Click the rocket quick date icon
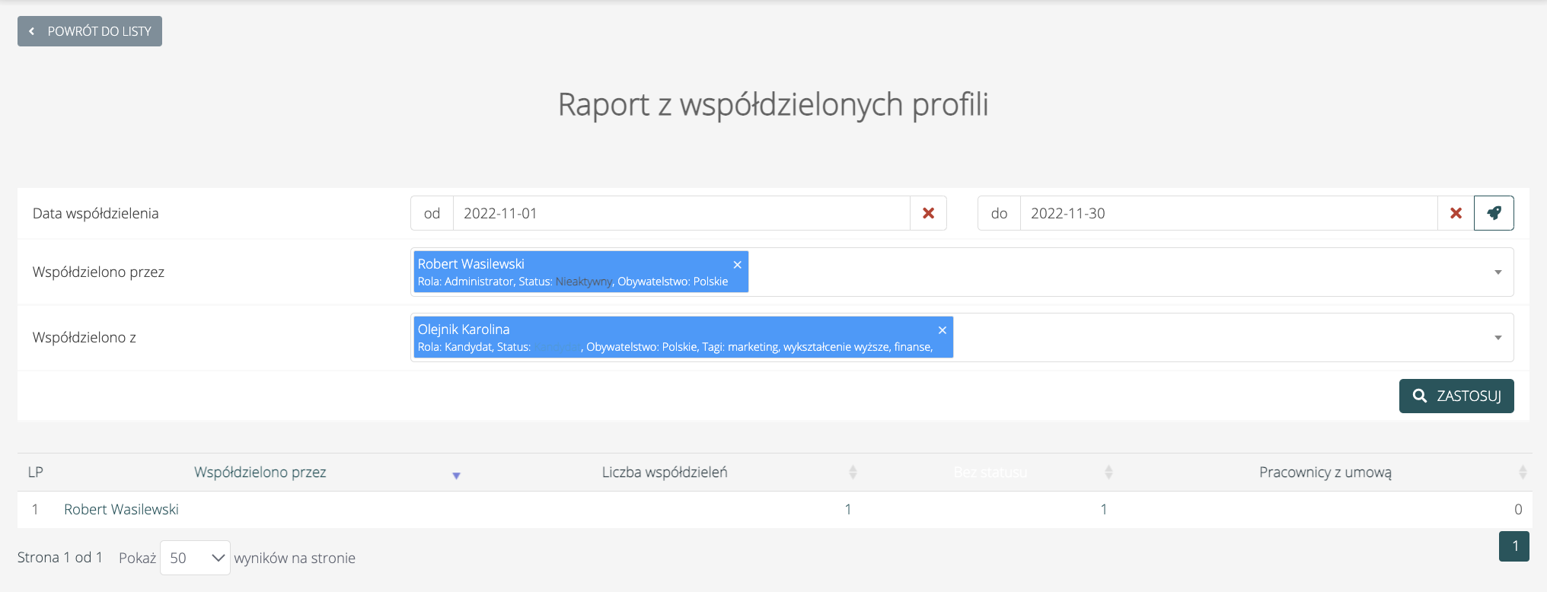 click(1494, 213)
